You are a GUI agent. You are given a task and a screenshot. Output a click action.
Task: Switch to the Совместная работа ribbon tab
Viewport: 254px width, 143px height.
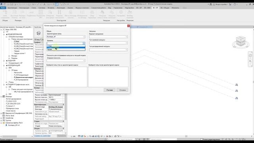[x=98, y=8]
